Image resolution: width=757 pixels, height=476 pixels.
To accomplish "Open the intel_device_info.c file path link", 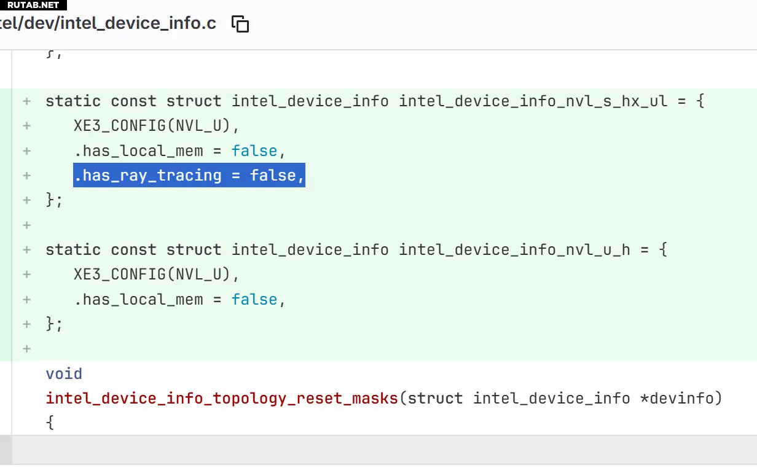I will pos(108,24).
